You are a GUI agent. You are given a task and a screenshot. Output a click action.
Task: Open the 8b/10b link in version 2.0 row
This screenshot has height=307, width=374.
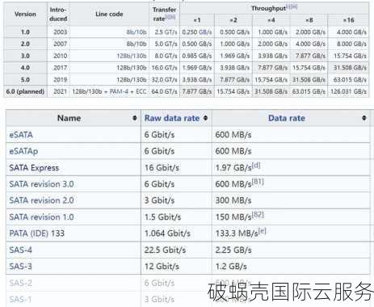click(x=137, y=44)
